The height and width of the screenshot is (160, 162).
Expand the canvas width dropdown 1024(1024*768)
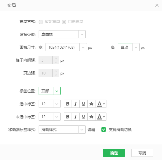pos(66,47)
